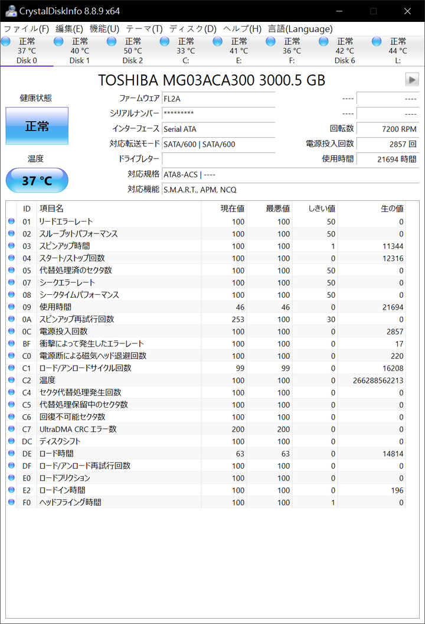Select the C0 電源断による磁気ヘッド退避回数 row
Screen dimensions: 425x624
tap(206, 356)
